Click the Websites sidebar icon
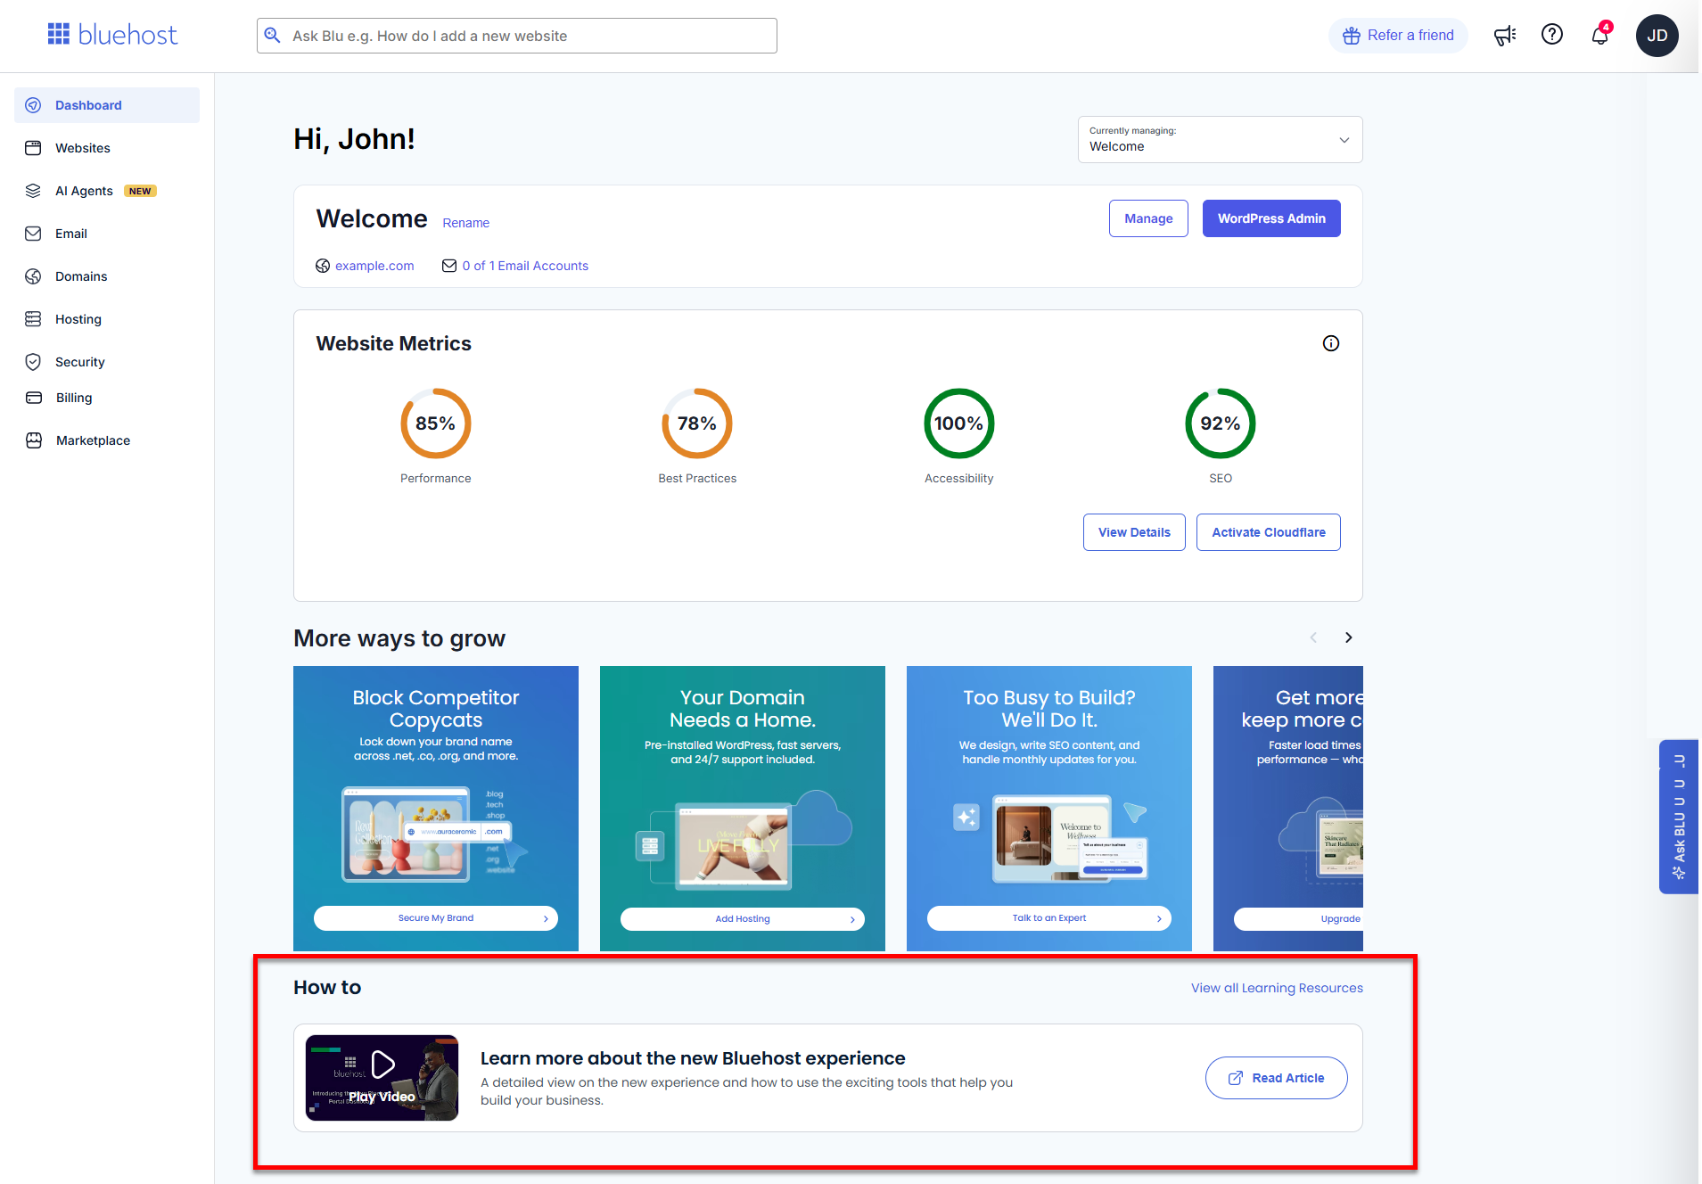Image resolution: width=1702 pixels, height=1184 pixels. point(33,148)
